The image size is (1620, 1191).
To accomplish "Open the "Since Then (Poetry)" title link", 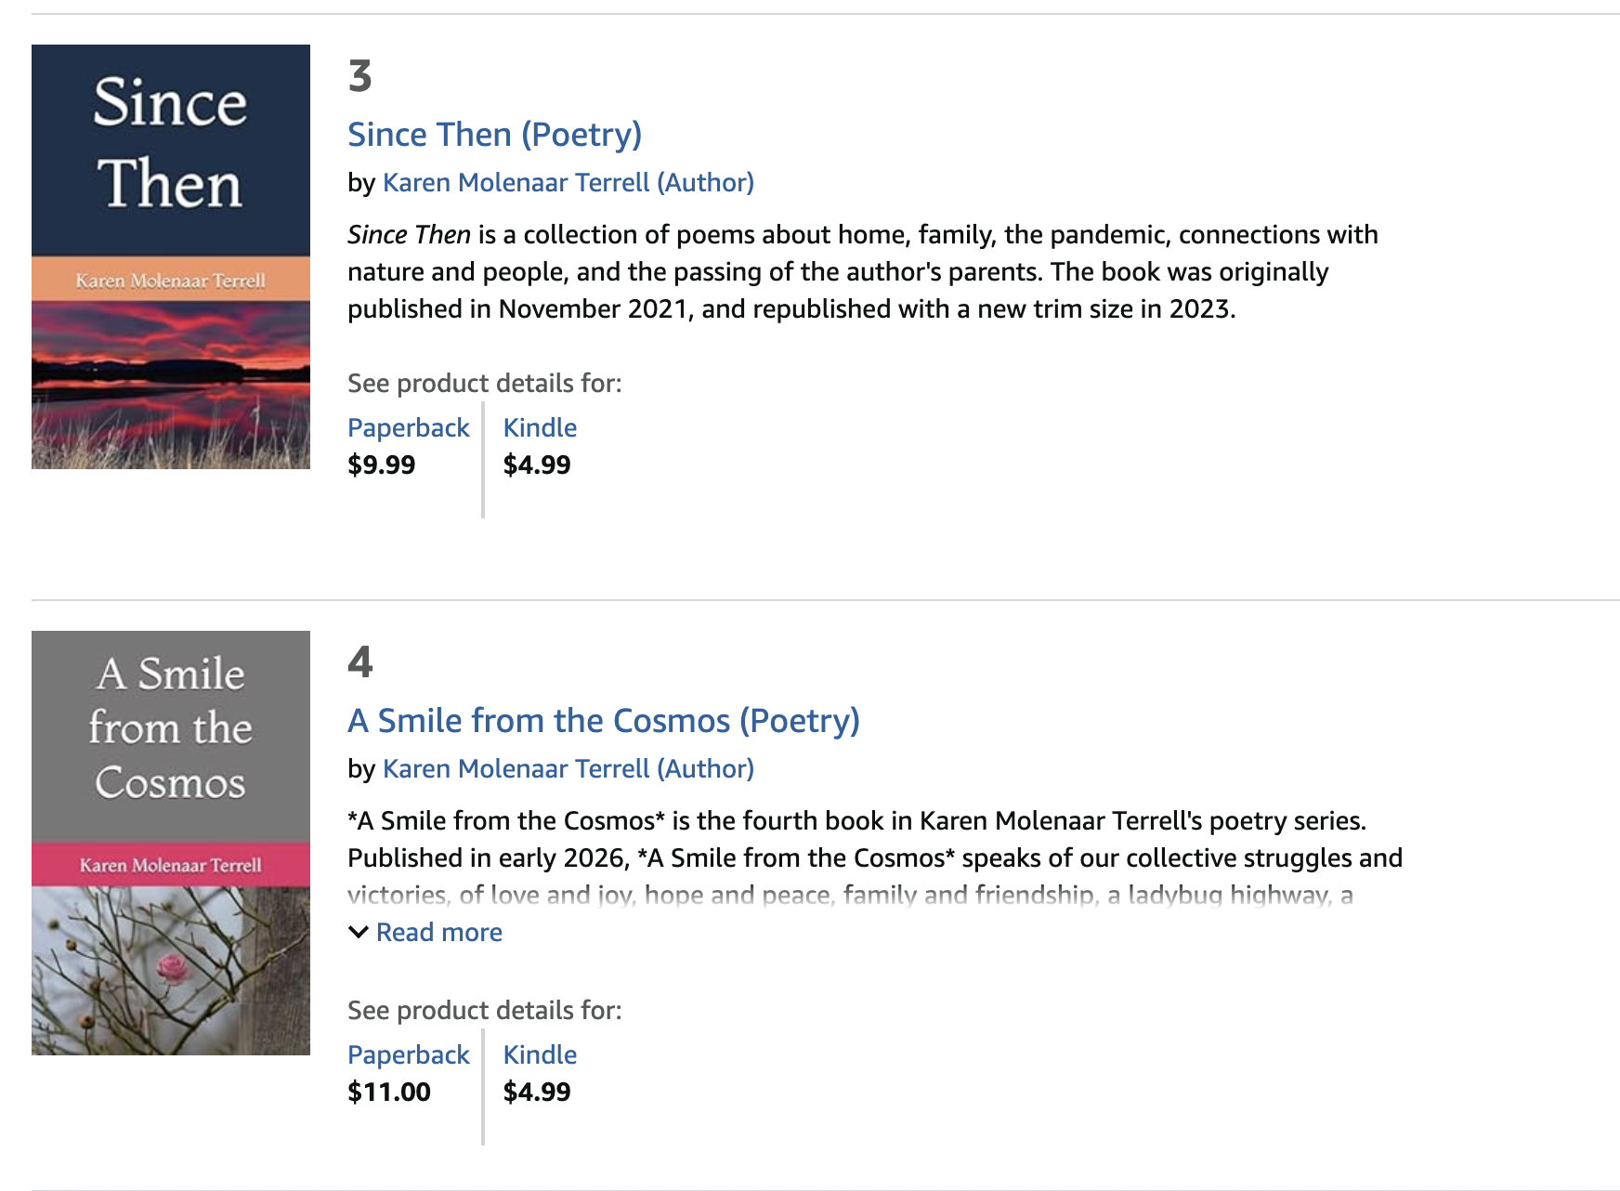I will (494, 135).
